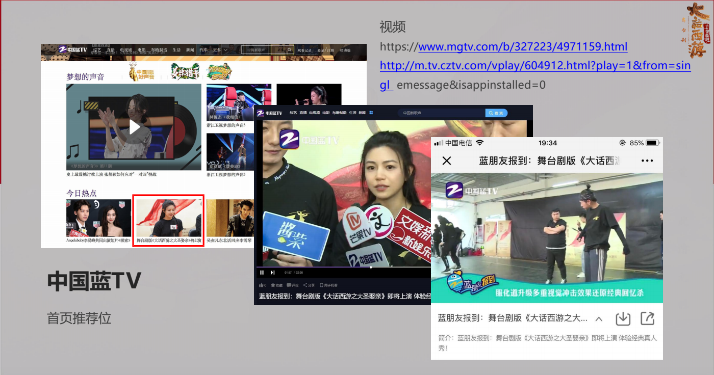Open the mgtv.com video link
Viewport: 714px width, 375px height.
(523, 47)
